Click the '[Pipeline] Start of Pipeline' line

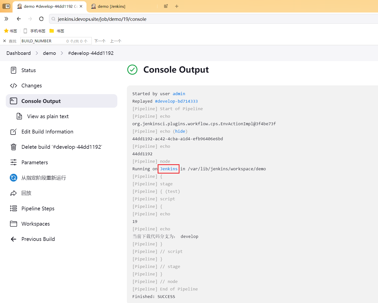(x=167, y=109)
